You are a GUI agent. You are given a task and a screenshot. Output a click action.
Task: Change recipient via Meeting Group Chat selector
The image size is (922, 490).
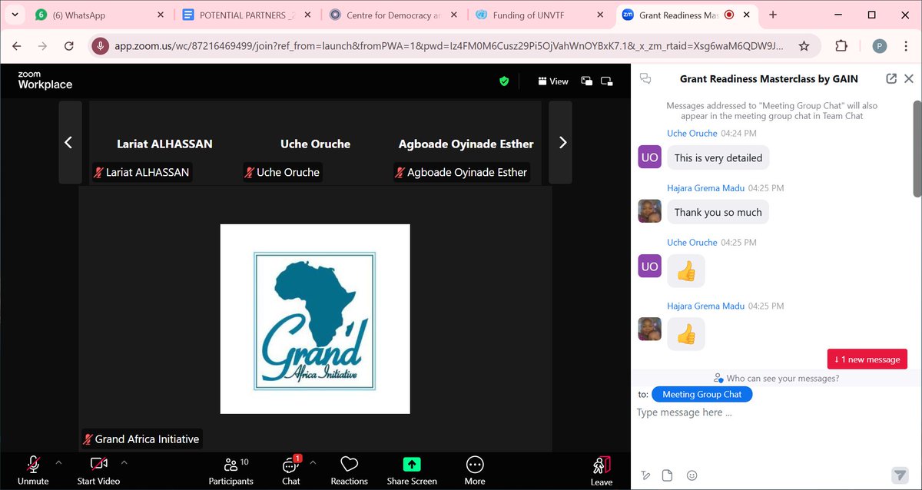pos(701,394)
